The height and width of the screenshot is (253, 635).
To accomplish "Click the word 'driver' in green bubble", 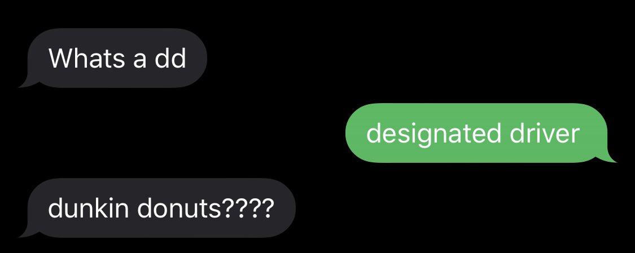I will 545,133.
